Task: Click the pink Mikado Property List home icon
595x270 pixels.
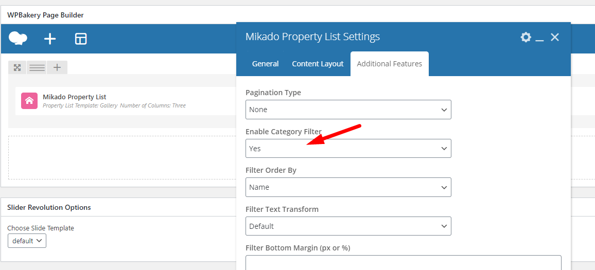Action: tap(29, 101)
